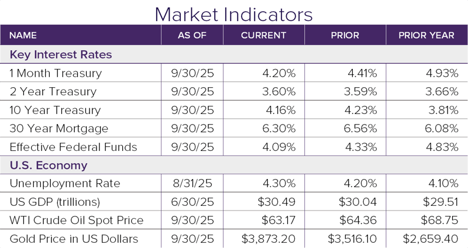The width and height of the screenshot is (468, 248).
Task: Click the Key Interest Rates section heading
Action: click(x=61, y=54)
